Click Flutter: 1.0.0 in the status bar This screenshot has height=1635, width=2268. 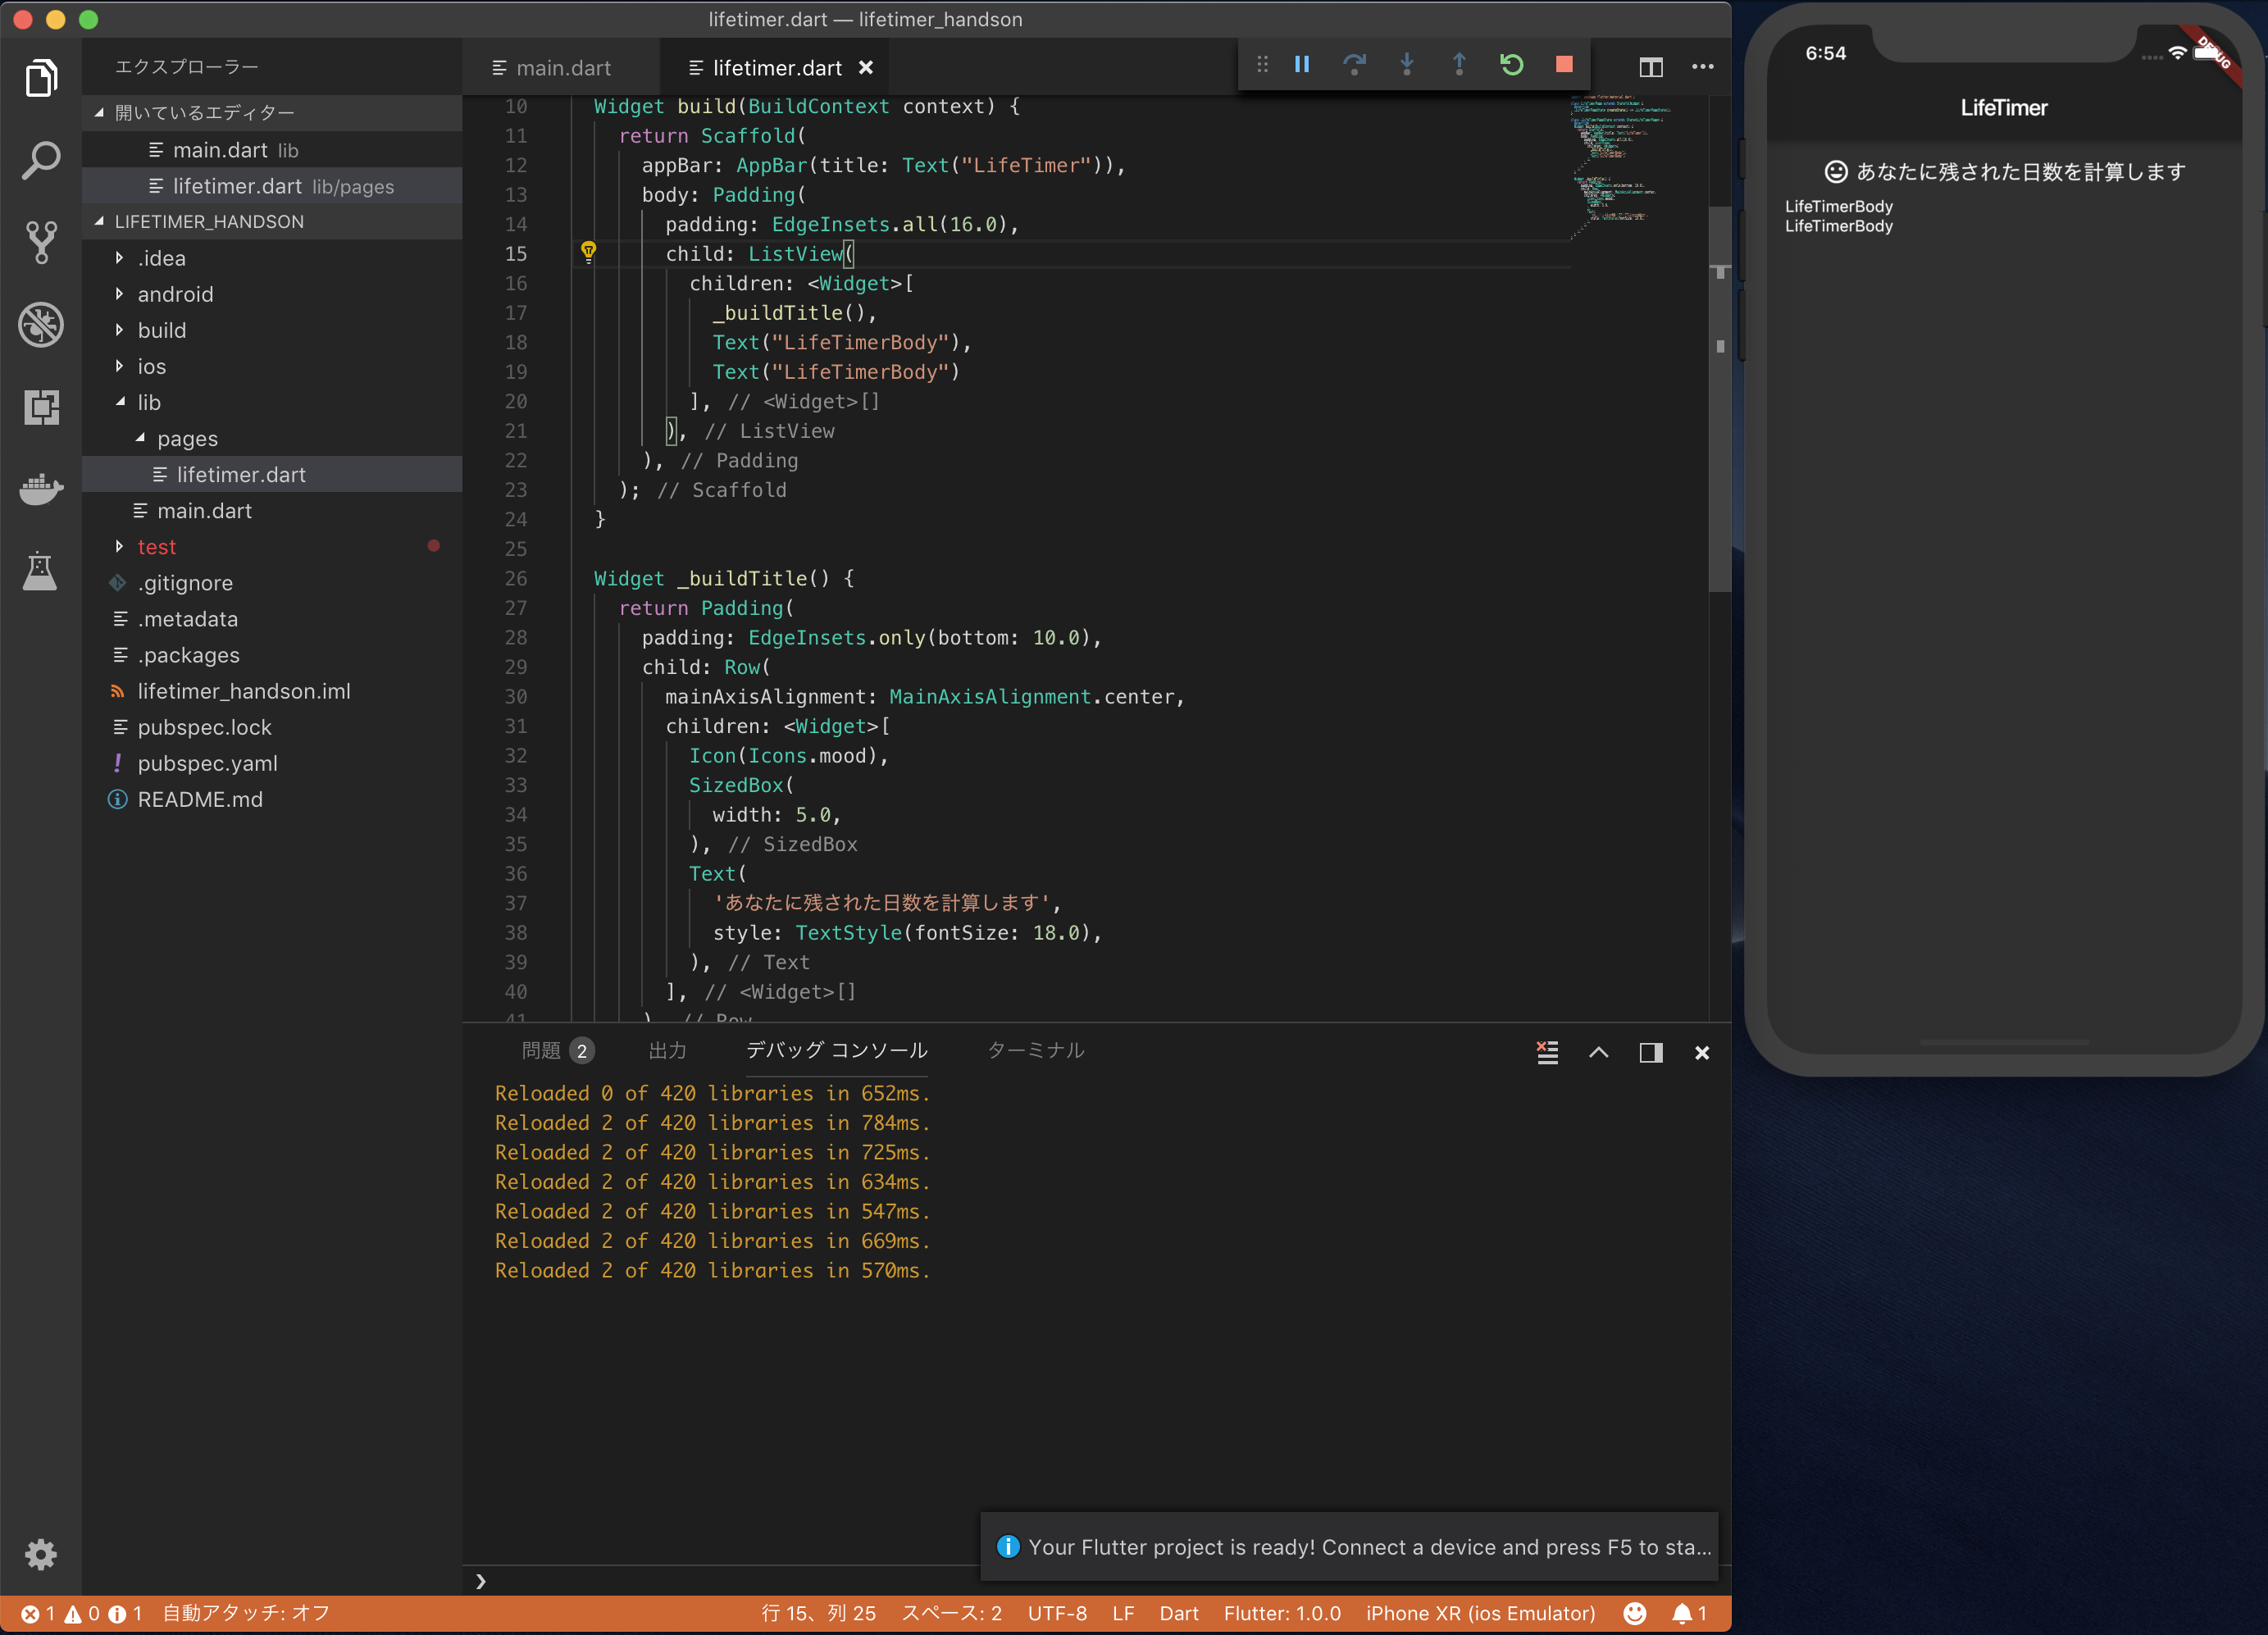[x=1282, y=1613]
